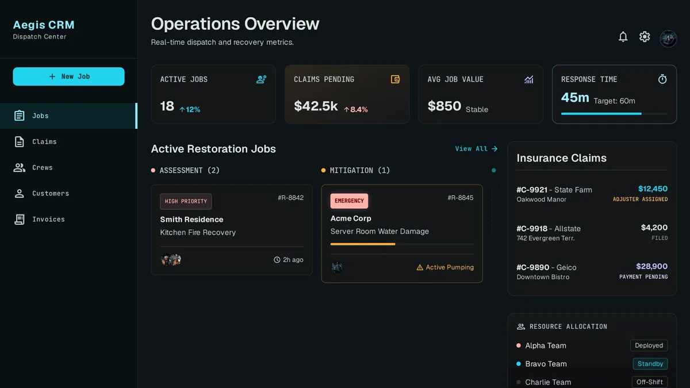Select Claims in the sidebar

68,141
